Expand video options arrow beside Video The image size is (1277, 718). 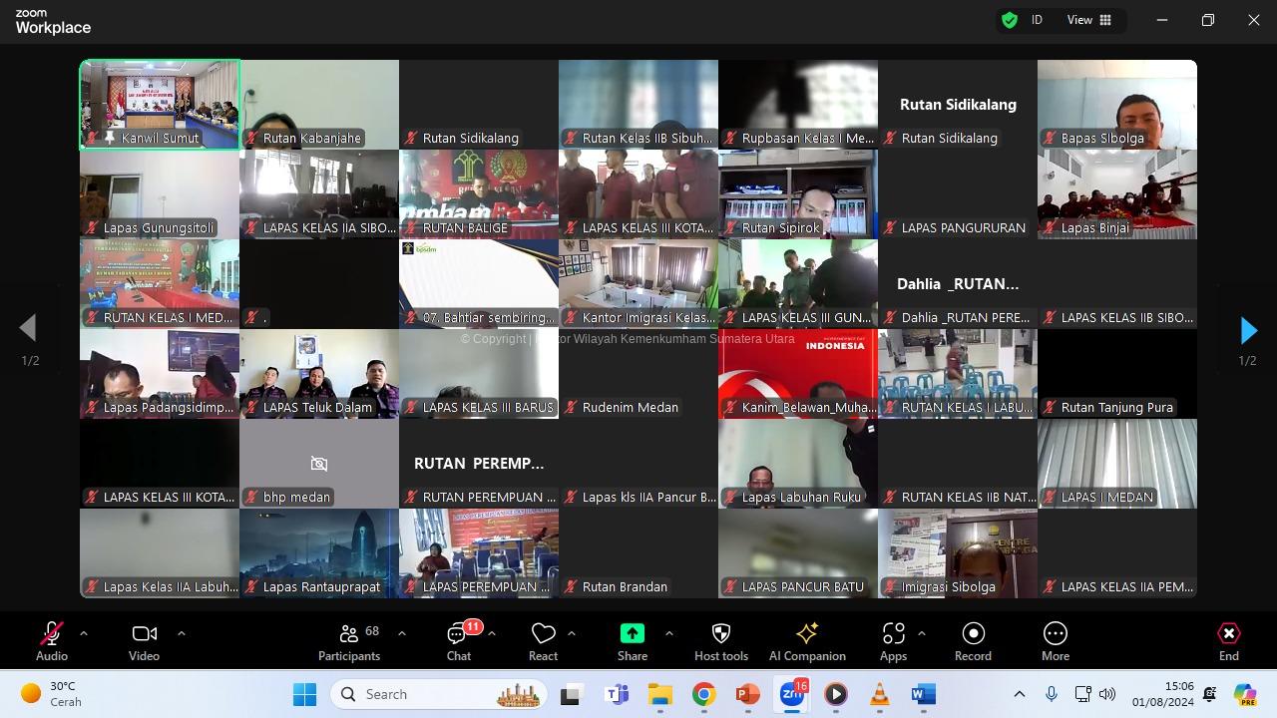coord(181,633)
